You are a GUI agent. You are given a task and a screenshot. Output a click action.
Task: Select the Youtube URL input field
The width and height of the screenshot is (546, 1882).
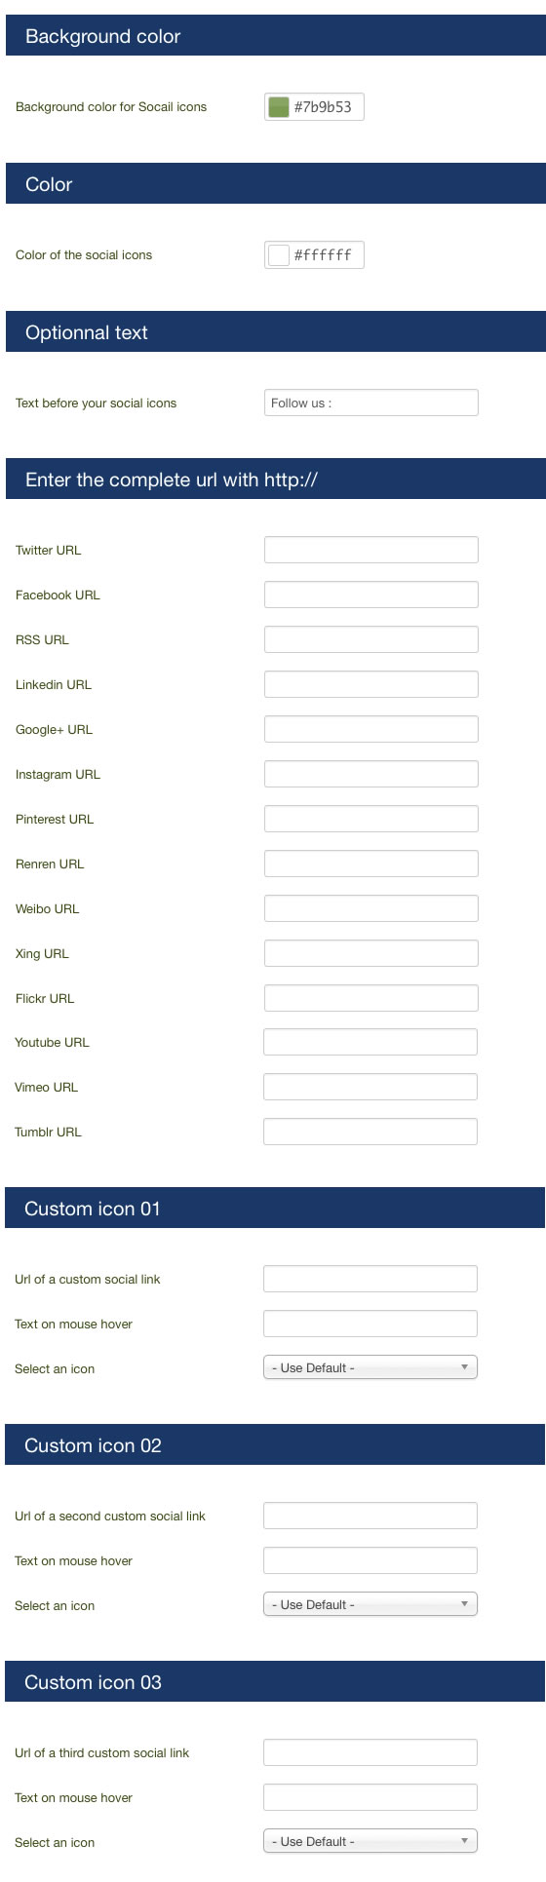pos(370,1042)
